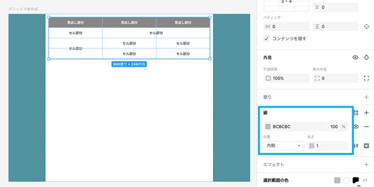Select tall merged セル部分 cell spanning two rows
374x187 pixels.
tap(75, 48)
